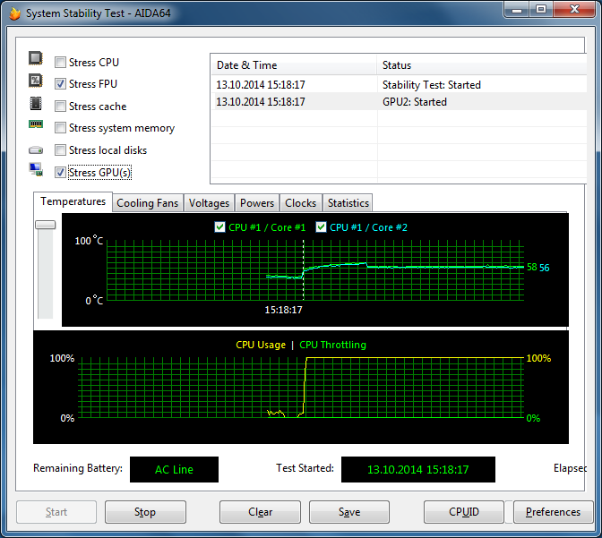Viewport: 602px width, 538px height.
Task: Click the RAM module icon beside Stress system memory
Action: 36,124
